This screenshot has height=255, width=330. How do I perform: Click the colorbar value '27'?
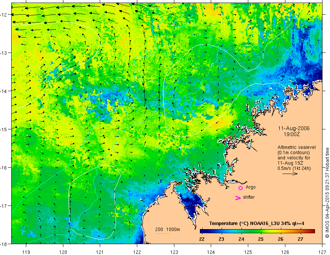pyautogui.click(x=300, y=239)
